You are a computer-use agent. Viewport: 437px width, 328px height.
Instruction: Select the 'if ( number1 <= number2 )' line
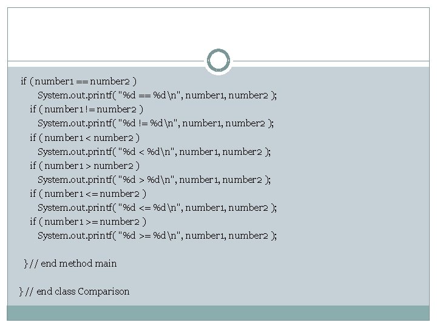pos(88,193)
